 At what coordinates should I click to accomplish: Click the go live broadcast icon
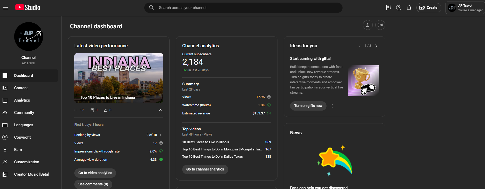tap(380, 25)
